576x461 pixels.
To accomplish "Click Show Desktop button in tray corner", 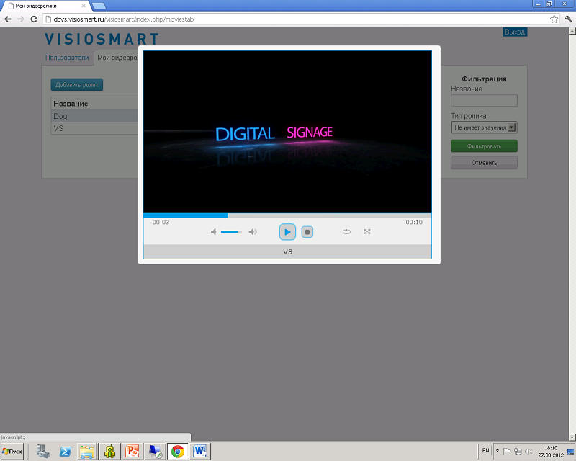I will tap(571, 452).
